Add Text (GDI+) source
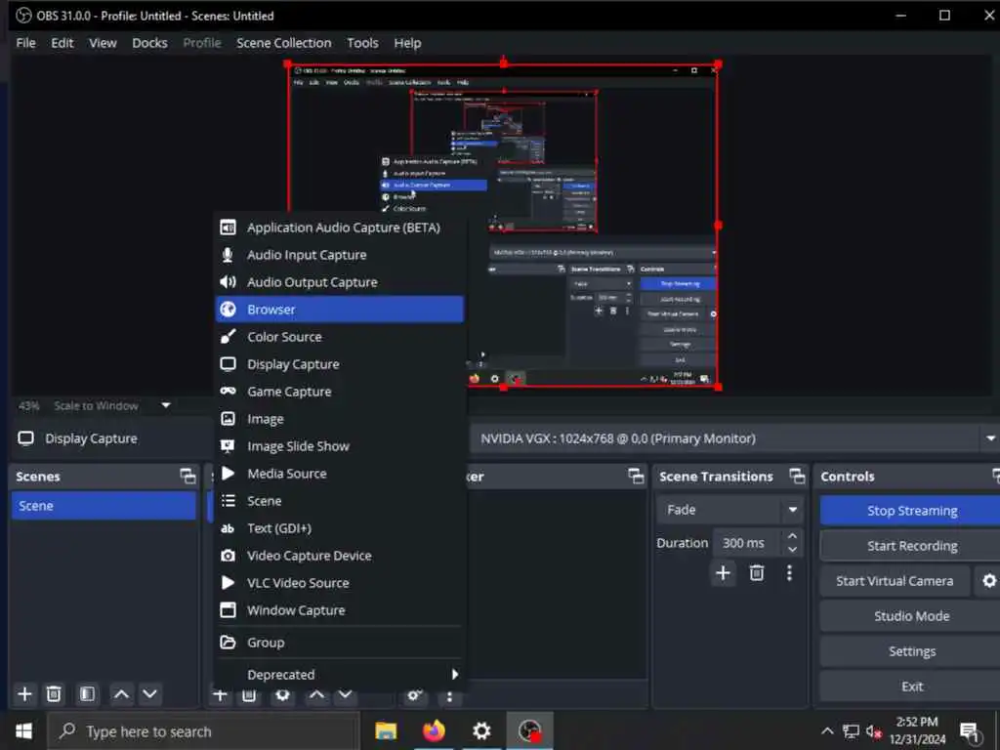 click(339, 528)
